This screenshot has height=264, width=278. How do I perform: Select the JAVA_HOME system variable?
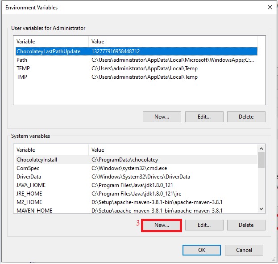(x=137, y=185)
